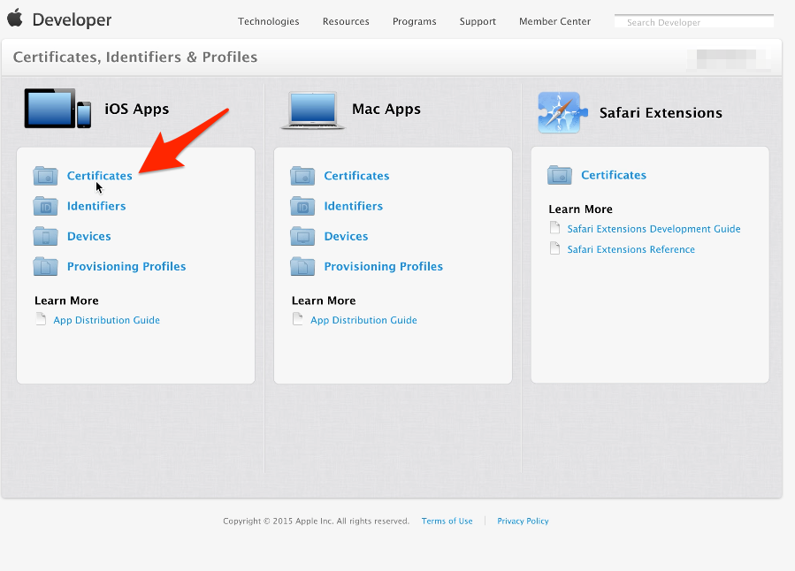Open the Resources menu
Viewport: 795px width, 571px height.
(x=346, y=21)
